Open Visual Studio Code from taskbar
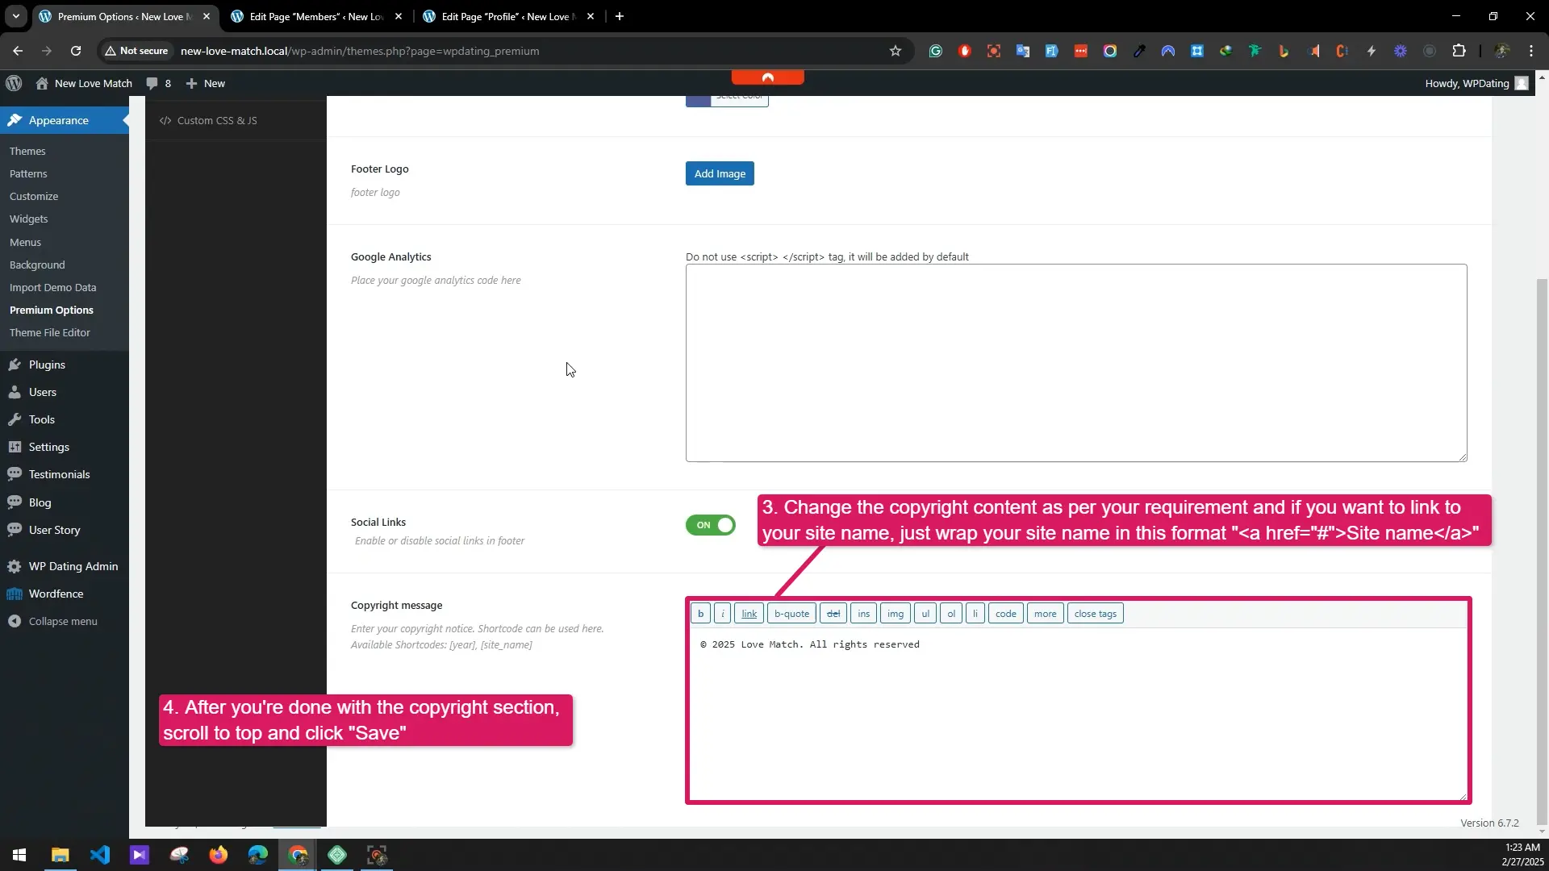 coord(100,855)
